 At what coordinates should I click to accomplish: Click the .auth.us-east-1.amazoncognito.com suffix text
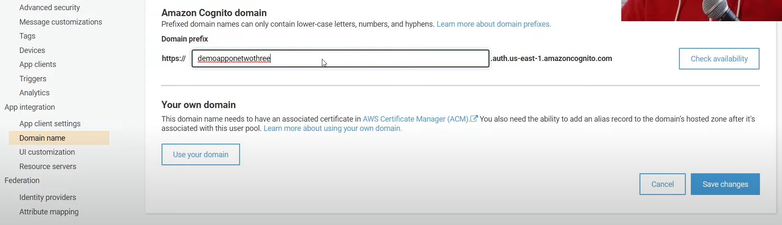tap(551, 58)
